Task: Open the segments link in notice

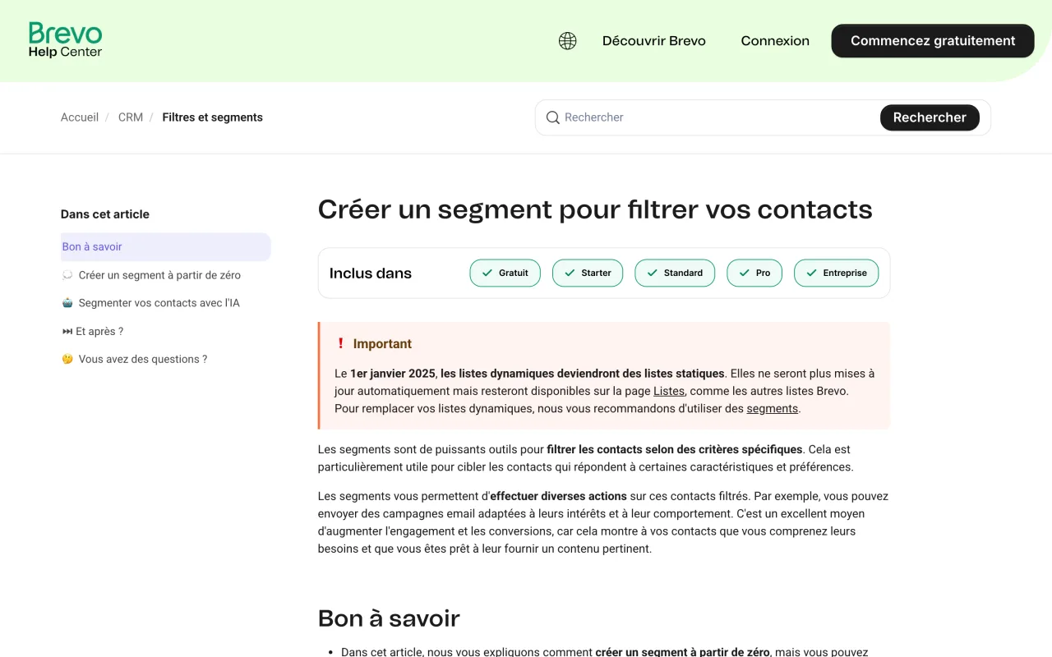Action: (773, 408)
